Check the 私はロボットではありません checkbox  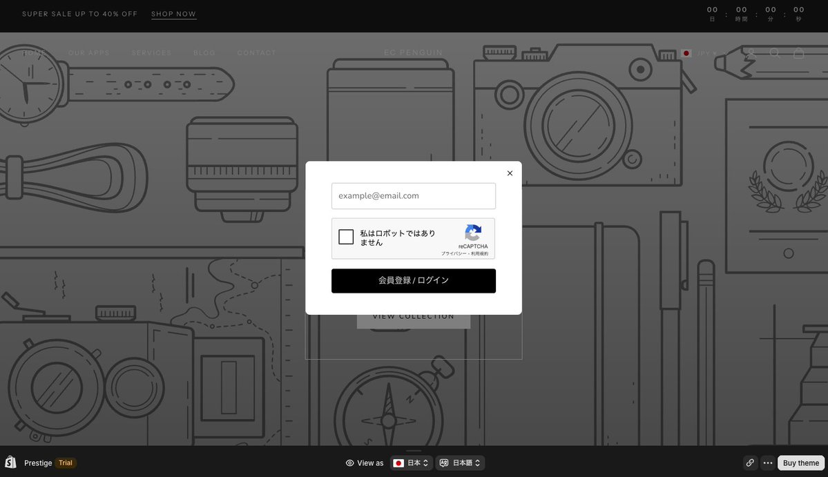tap(346, 235)
